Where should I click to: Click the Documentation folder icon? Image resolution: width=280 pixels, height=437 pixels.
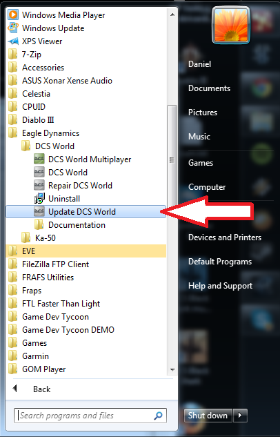tap(39, 224)
